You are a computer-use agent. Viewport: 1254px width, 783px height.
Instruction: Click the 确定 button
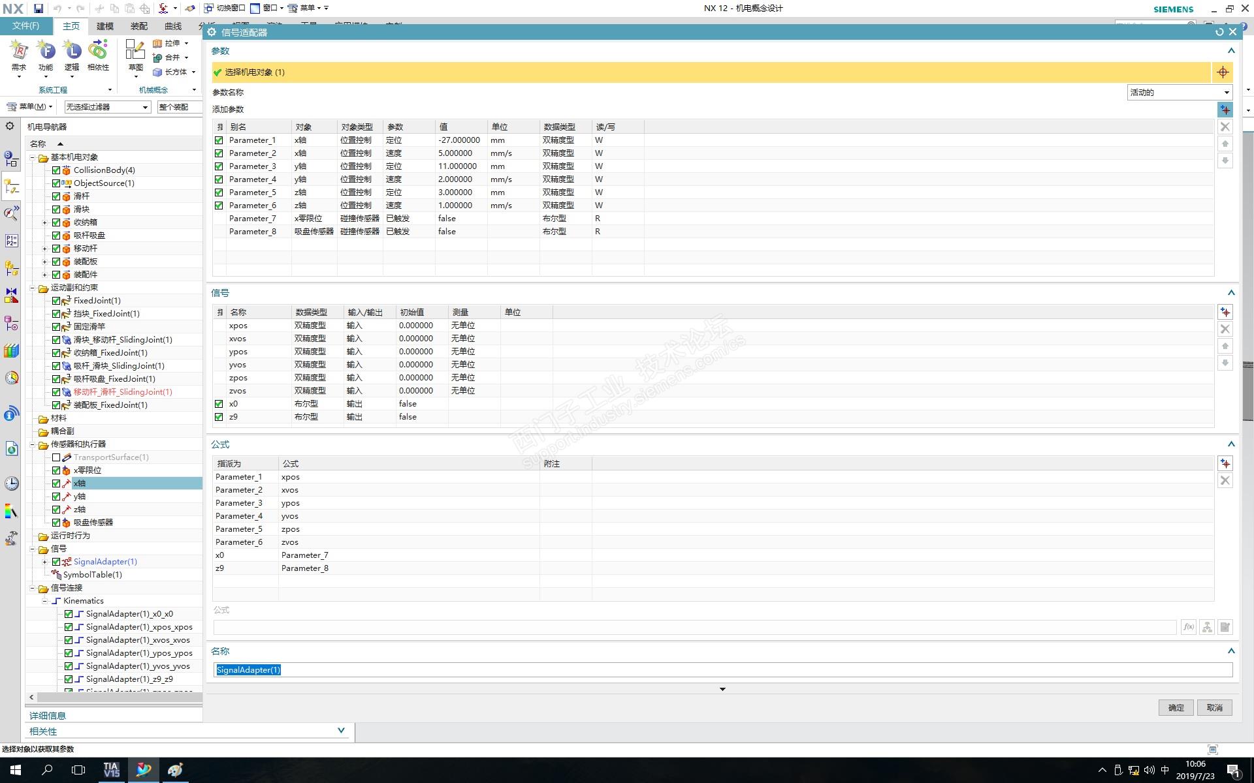click(x=1176, y=707)
